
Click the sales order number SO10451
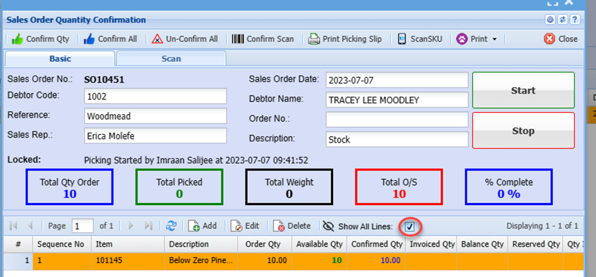(104, 80)
